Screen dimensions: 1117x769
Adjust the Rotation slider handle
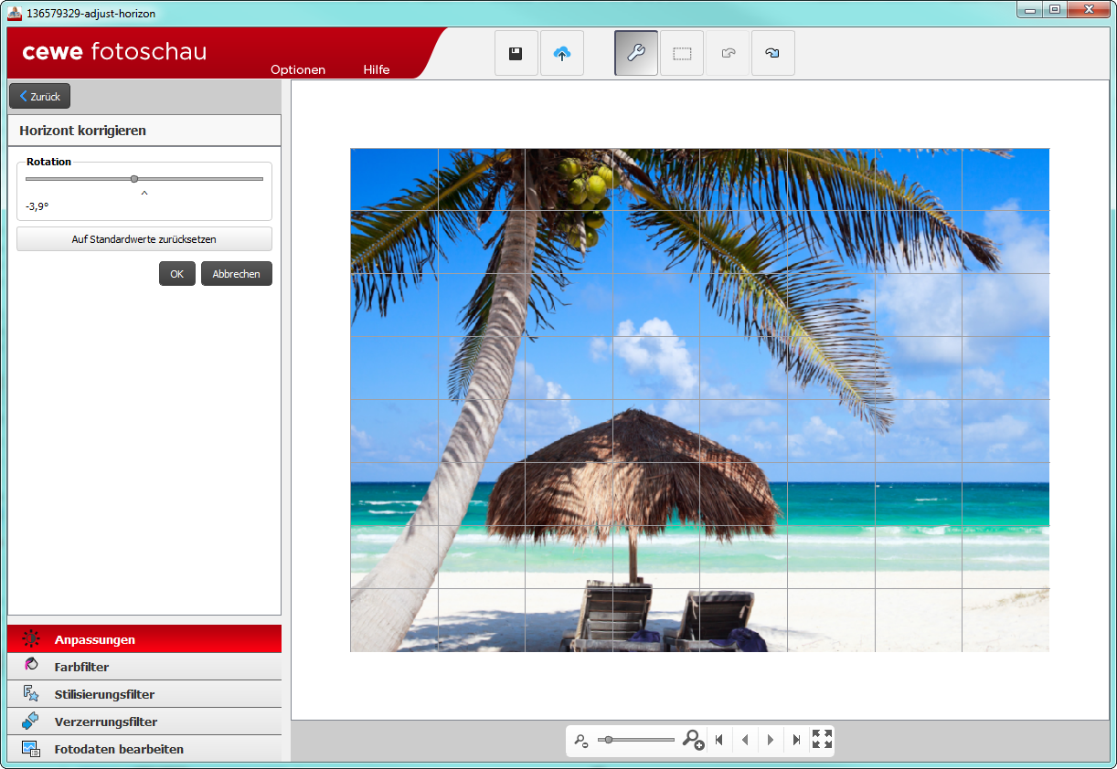134,179
